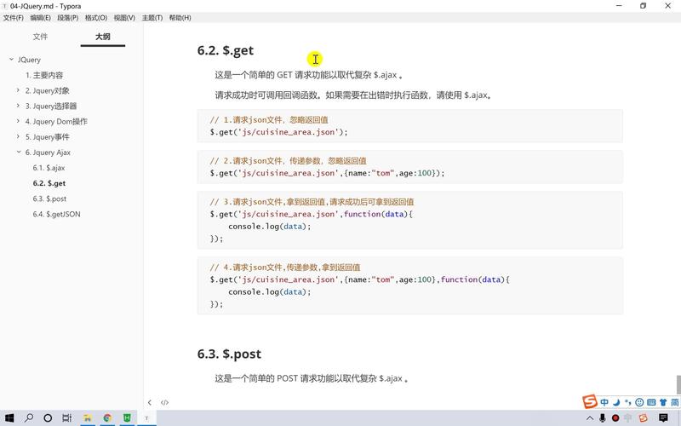Open 帮助(H) menu

[x=180, y=18]
